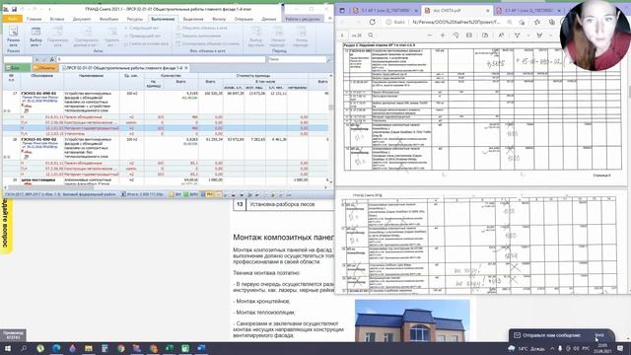Open the Работа с разделом contextual tab

pos(303,19)
